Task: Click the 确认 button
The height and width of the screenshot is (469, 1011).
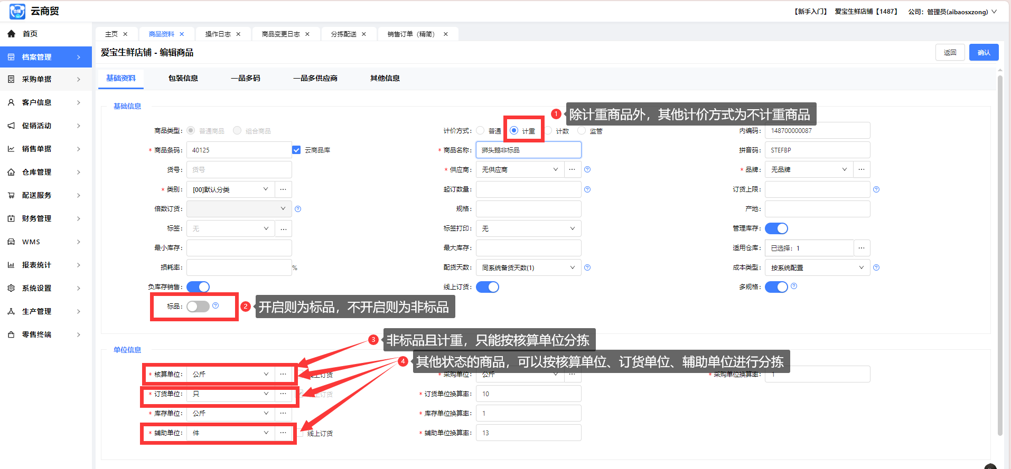Action: pos(983,52)
